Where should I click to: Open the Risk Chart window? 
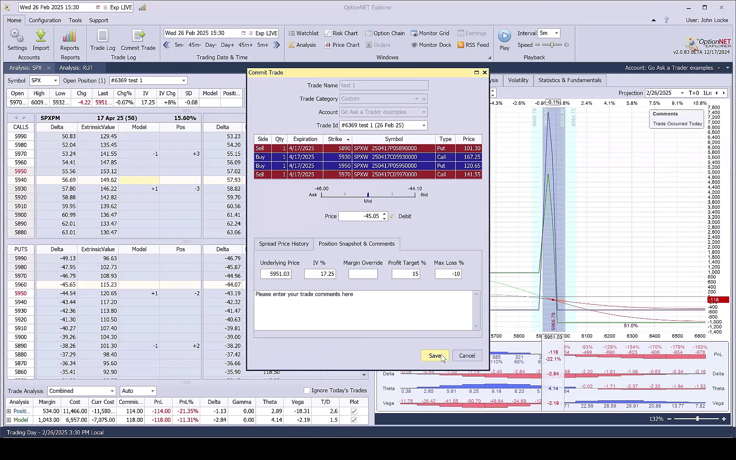(x=341, y=33)
